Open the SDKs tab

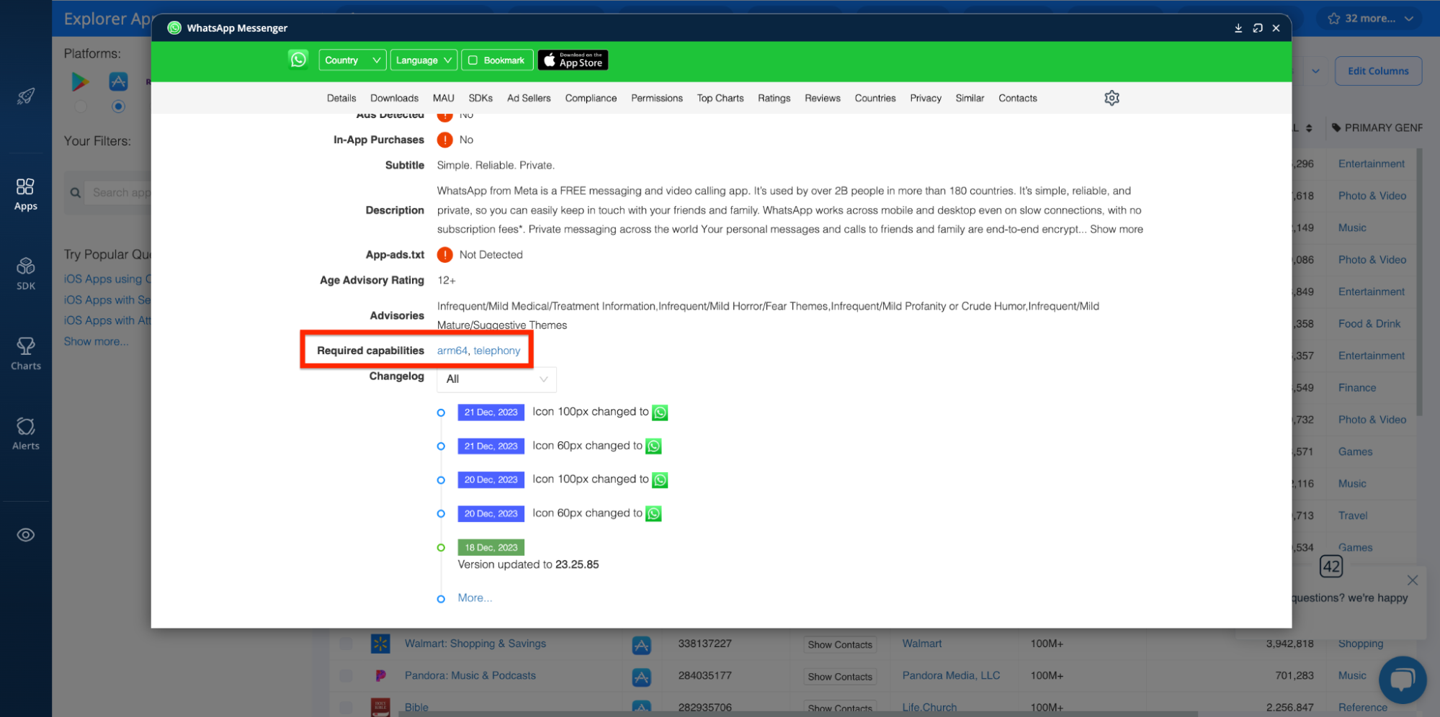tap(480, 98)
